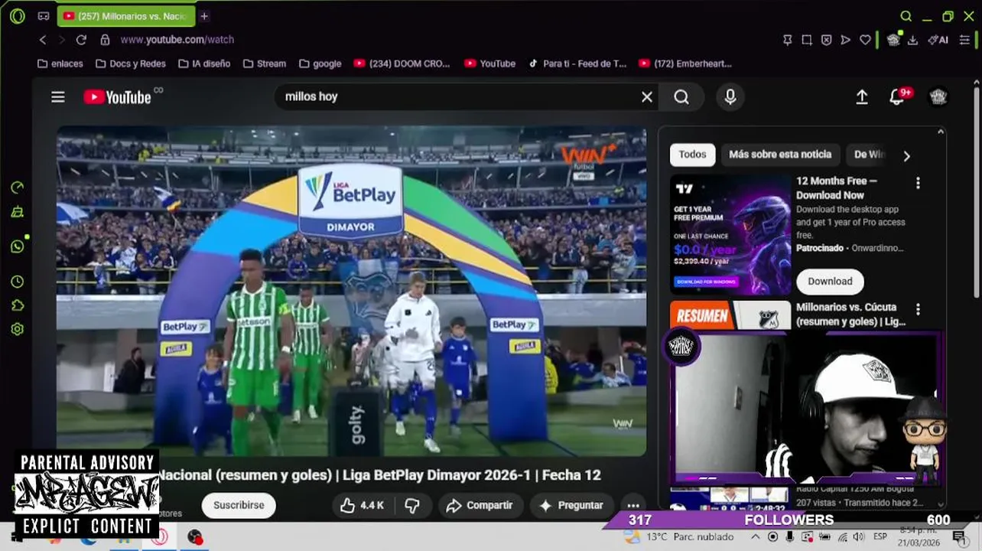
Task: Show hidden system tray icons chevron
Action: pos(756,537)
